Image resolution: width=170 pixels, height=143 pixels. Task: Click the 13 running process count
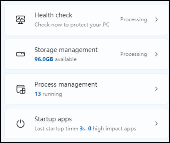pyautogui.click(x=48, y=94)
